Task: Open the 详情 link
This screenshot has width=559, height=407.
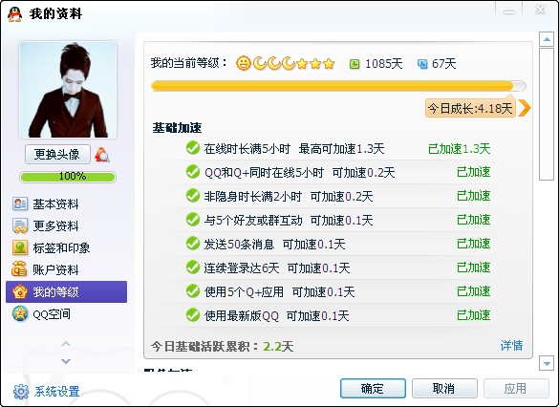Action: (511, 345)
